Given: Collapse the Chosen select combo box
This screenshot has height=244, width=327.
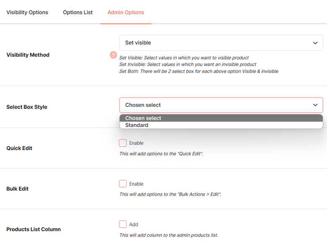Looking at the screenshot, I should pos(221,105).
